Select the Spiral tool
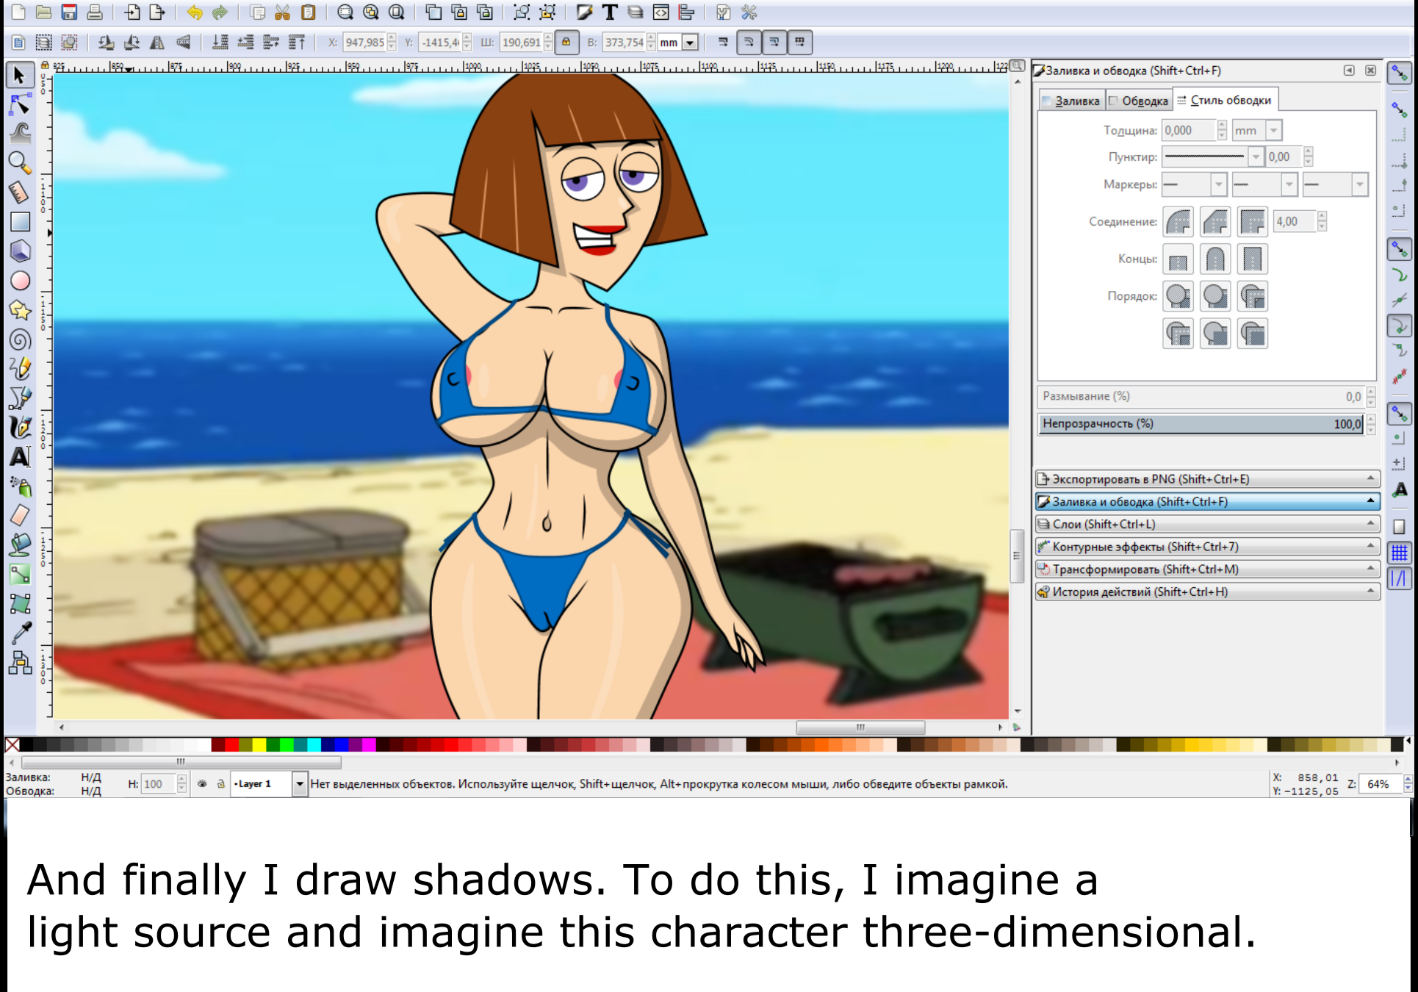 [20, 339]
